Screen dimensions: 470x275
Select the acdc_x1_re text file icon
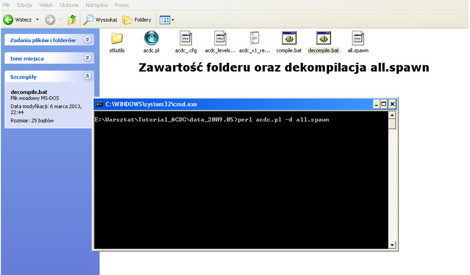254,38
